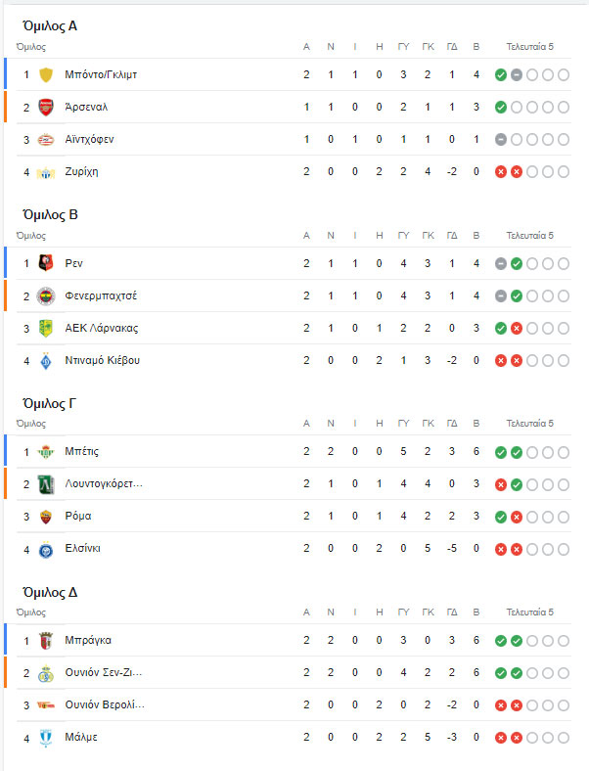The width and height of the screenshot is (589, 771).
Task: Click Betis's first green win indicator
Action: point(501,452)
